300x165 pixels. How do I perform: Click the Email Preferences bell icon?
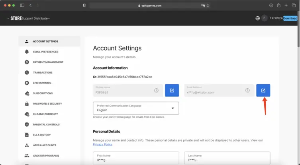coord(27,52)
